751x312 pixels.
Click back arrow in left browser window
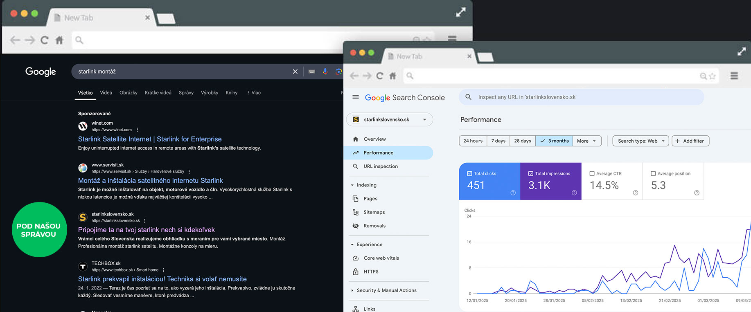(15, 40)
